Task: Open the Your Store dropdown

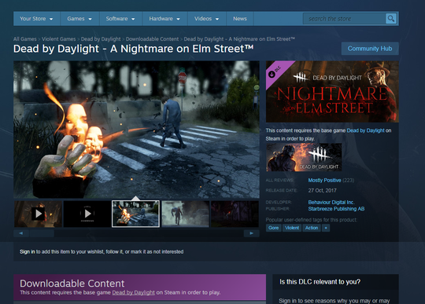Action: click(36, 19)
